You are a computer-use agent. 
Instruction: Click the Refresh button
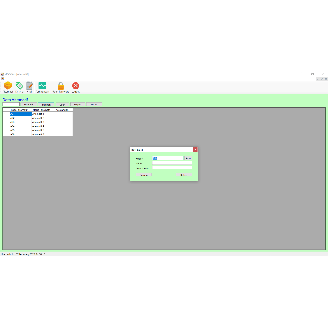click(29, 104)
